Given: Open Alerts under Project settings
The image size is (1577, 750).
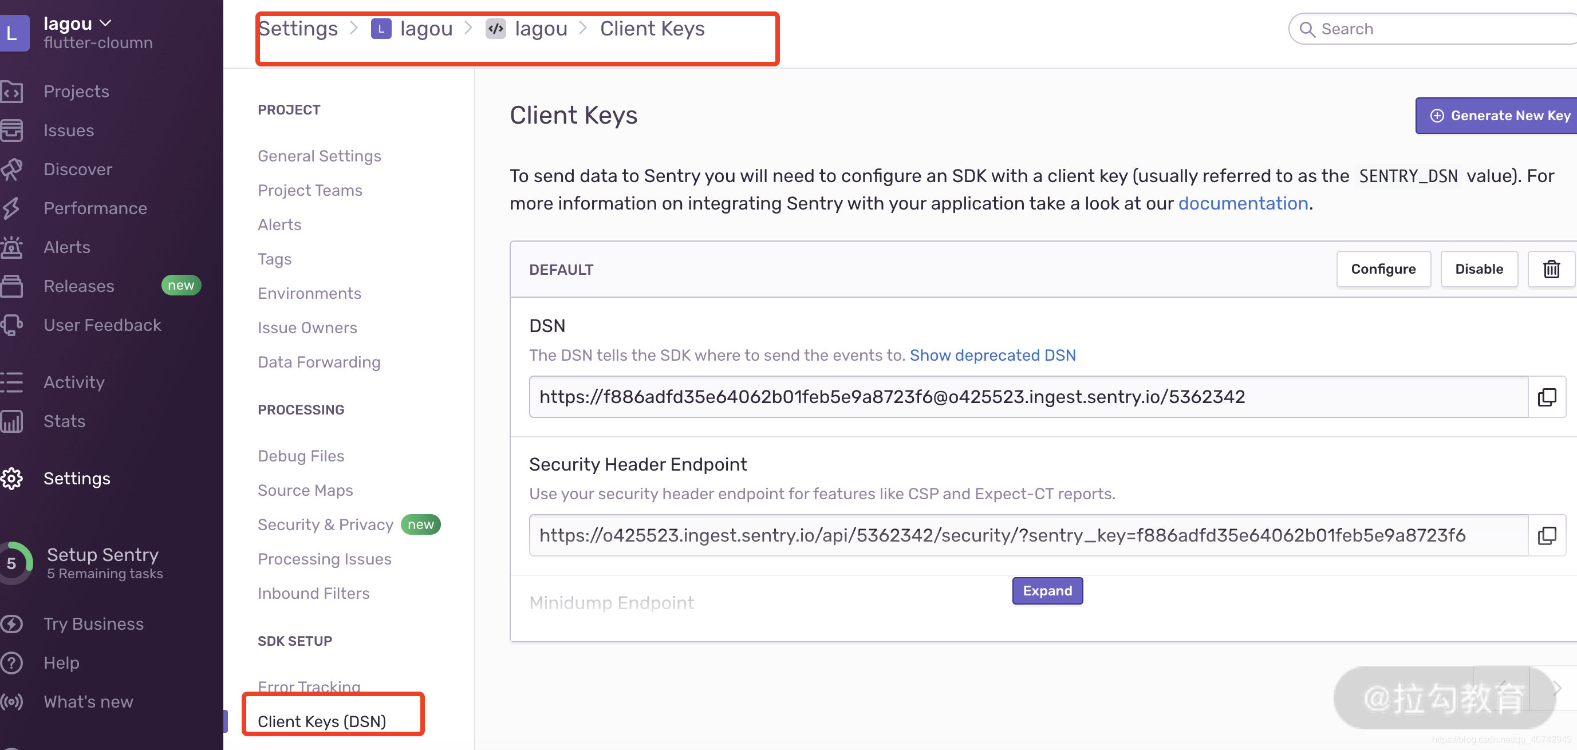Looking at the screenshot, I should [279, 224].
